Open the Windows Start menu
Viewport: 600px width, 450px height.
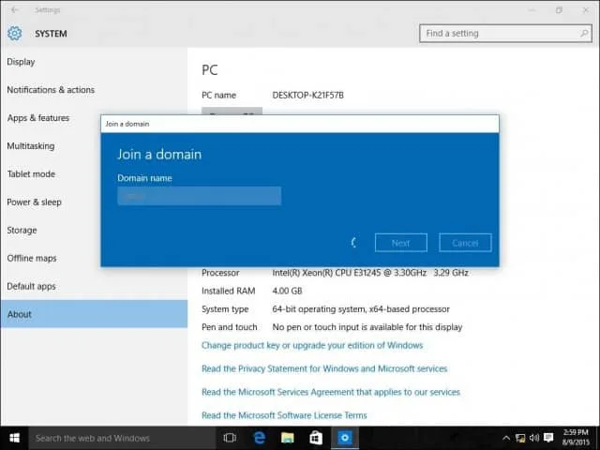tap(15, 438)
